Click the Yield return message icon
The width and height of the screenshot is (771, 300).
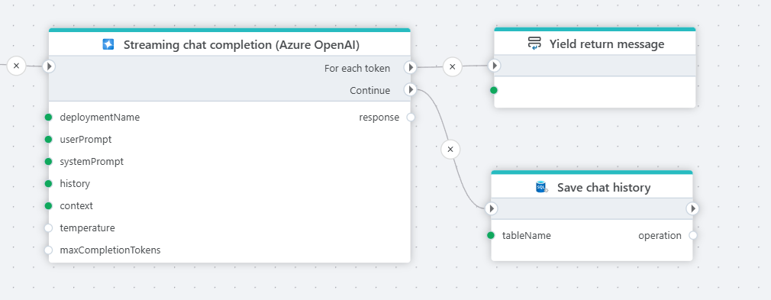[x=534, y=44]
